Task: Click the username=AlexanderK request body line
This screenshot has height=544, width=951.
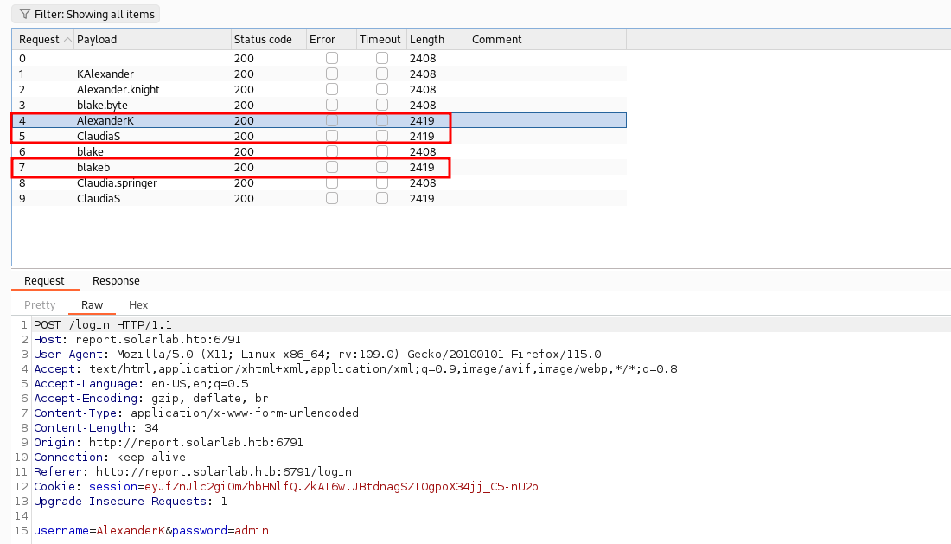Action: pyautogui.click(x=151, y=530)
